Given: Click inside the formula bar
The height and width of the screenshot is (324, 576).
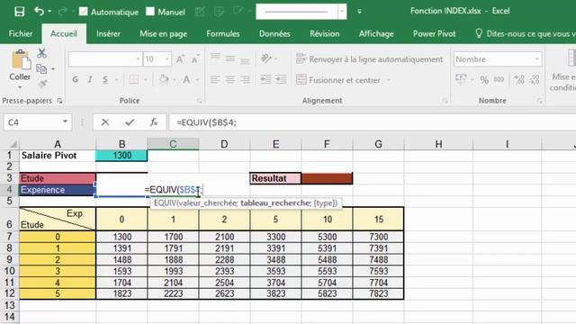Looking at the screenshot, I should (373, 122).
